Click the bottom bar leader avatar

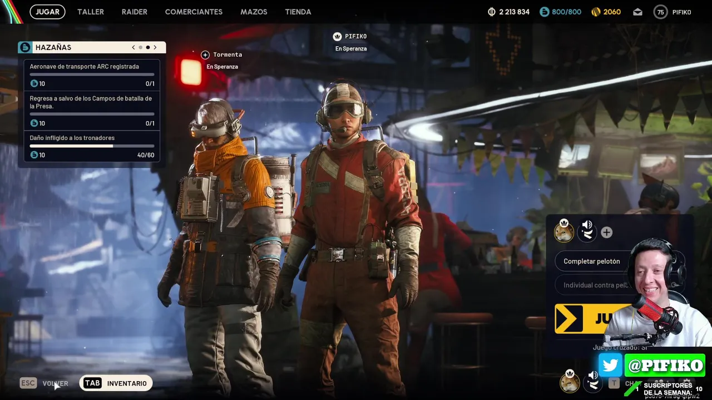click(570, 382)
